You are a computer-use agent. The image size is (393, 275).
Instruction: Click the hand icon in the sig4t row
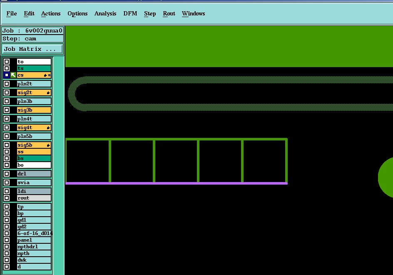(48, 128)
